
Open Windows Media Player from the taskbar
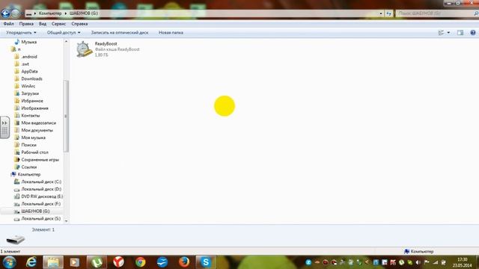[x=75, y=262]
